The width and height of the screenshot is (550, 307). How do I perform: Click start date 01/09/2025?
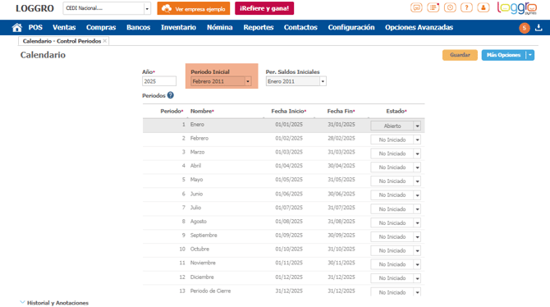(289, 235)
